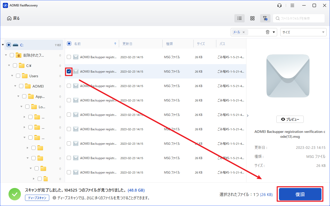Click the MSG ファイル value in preview details
The height and width of the screenshot is (206, 330).
pos(316,157)
